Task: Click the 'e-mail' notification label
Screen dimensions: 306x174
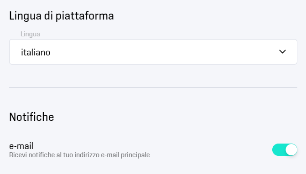Action: click(x=21, y=146)
